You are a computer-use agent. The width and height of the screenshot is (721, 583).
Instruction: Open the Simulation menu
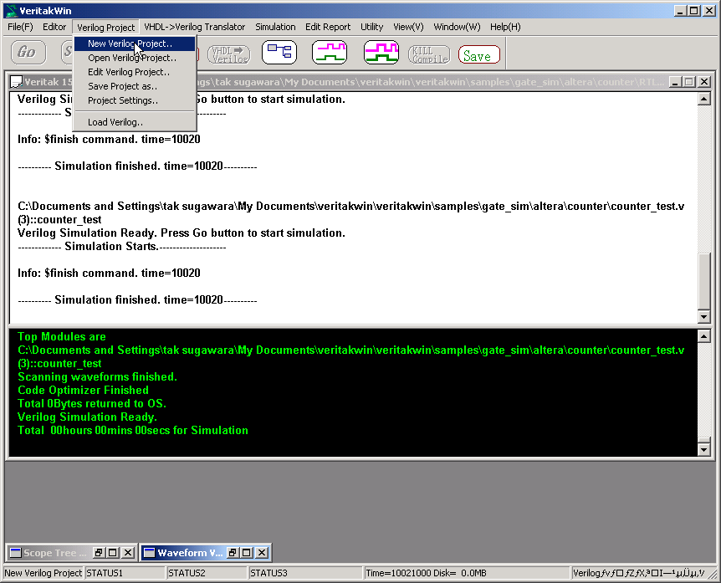click(x=275, y=27)
